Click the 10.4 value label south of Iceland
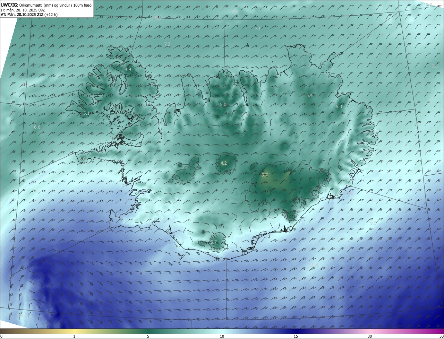Viewport: 444px width, 339px height. point(314,265)
